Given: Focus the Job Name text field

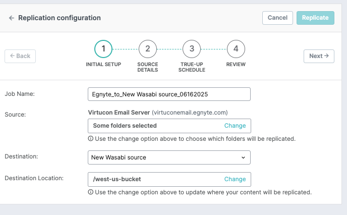Looking at the screenshot, I should 169,94.
